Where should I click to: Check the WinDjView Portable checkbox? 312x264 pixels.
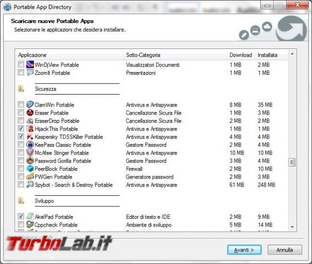pos(21,64)
